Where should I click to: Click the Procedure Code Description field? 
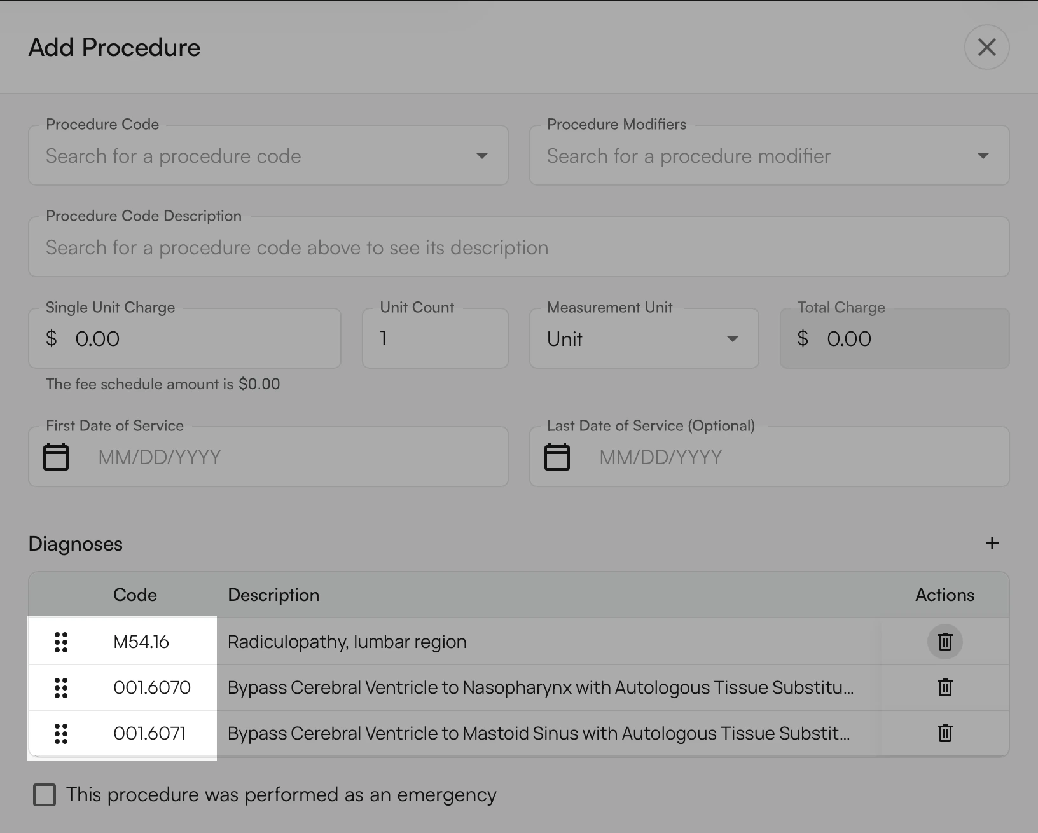click(519, 247)
